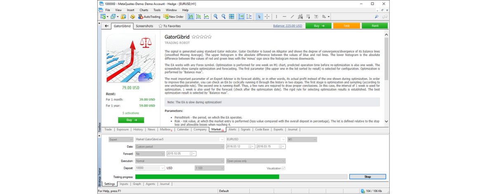The image size is (487, 194).
Task: Expand the 1:100 leverage dropdown
Action: 209,168
